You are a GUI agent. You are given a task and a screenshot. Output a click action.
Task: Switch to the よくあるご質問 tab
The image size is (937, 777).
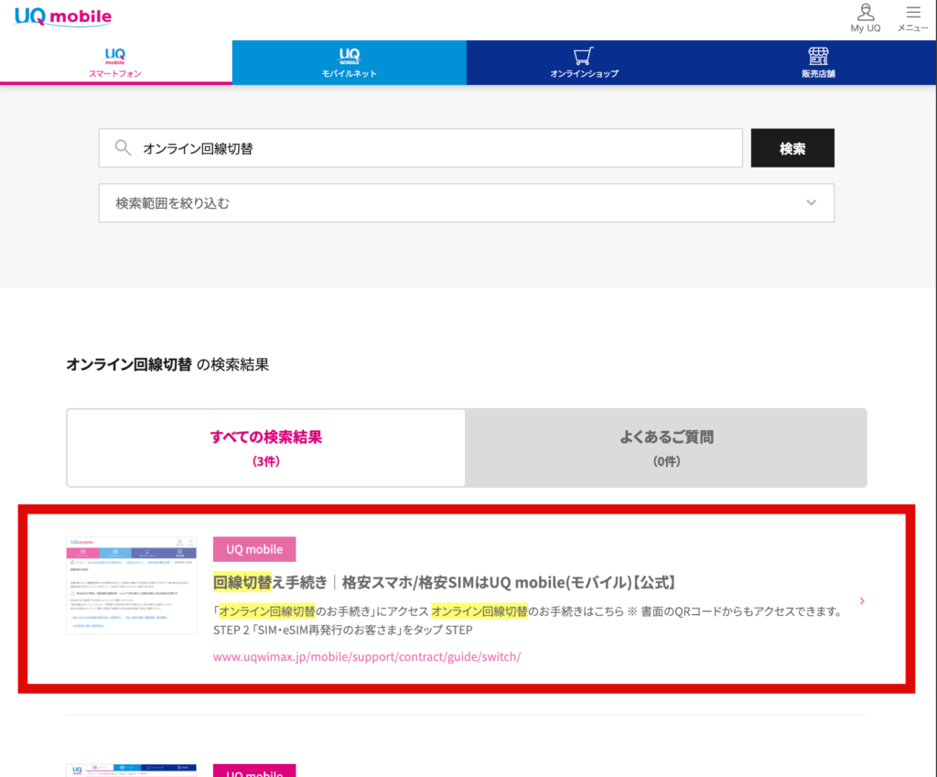pos(666,448)
